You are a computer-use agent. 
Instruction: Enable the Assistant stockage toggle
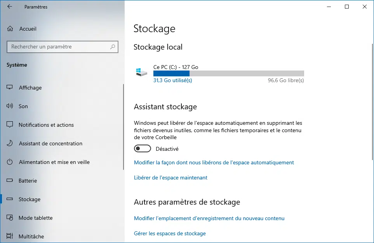click(143, 148)
